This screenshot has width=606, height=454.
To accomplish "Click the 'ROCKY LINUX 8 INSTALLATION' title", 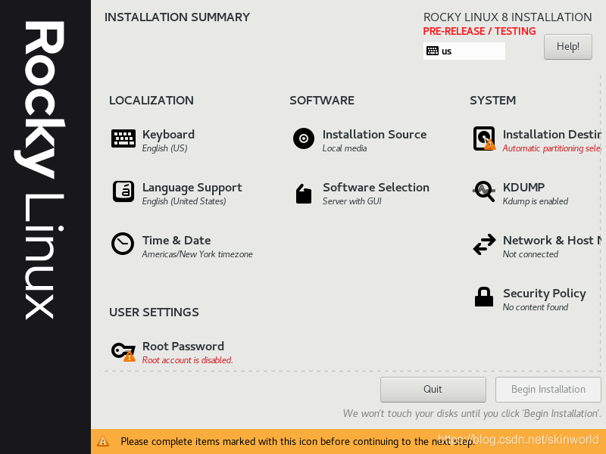I will pyautogui.click(x=508, y=17).
